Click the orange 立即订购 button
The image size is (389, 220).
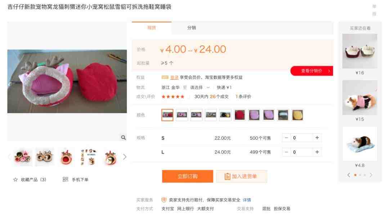188,176
